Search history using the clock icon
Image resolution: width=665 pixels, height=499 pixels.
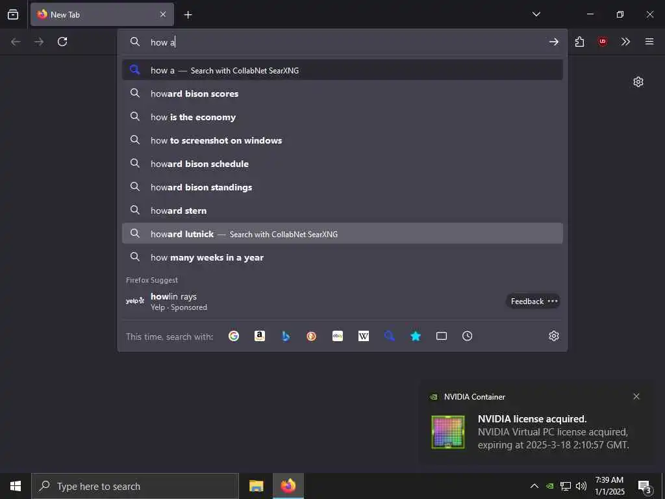click(x=468, y=336)
